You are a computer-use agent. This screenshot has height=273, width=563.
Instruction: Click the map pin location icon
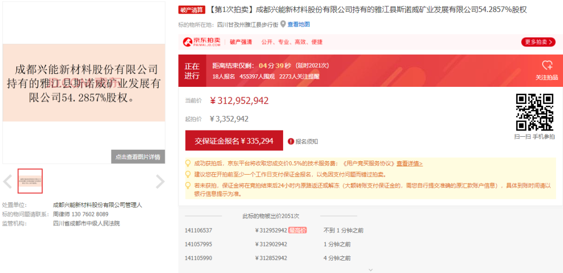click(x=283, y=24)
